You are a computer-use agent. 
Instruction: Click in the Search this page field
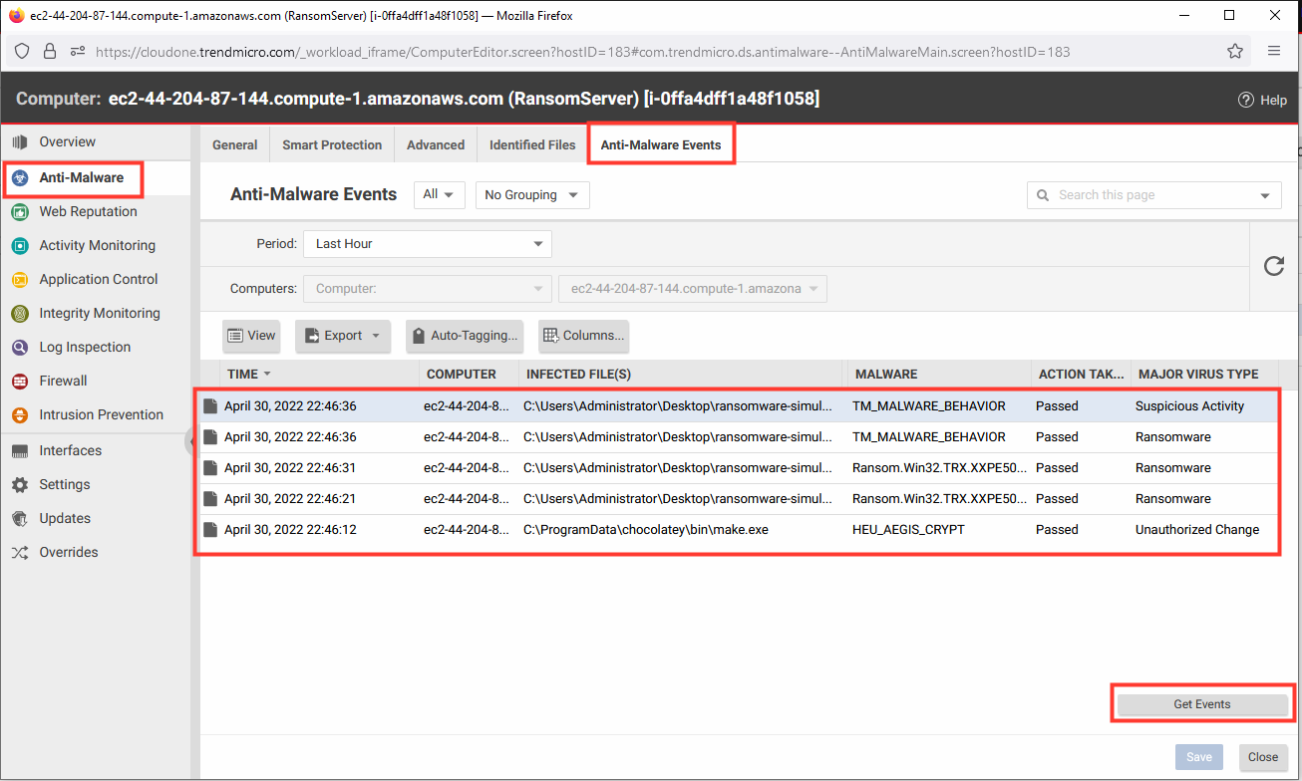1154,195
